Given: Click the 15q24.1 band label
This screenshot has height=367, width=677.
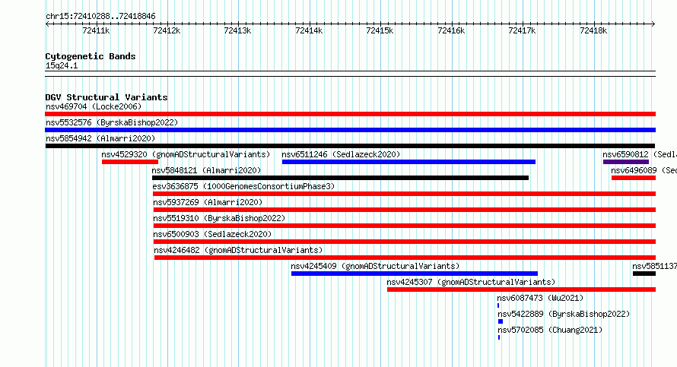Looking at the screenshot, I should (62, 65).
